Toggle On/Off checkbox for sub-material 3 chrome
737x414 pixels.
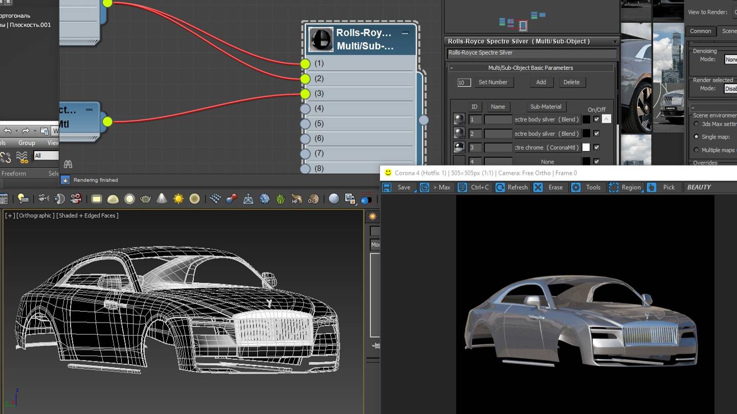(x=596, y=147)
